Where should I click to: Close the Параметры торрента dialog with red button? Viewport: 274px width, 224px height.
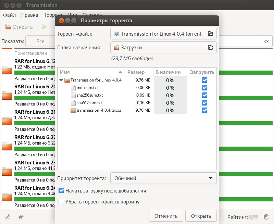[x=61, y=21]
